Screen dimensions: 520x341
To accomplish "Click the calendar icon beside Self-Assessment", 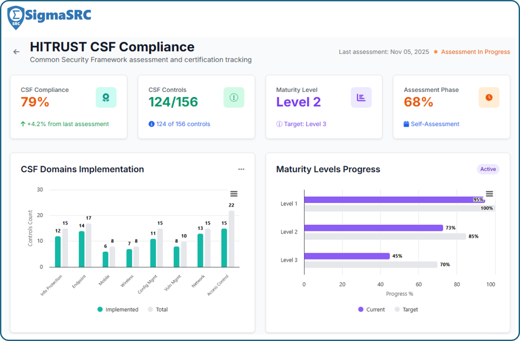I will (x=406, y=124).
